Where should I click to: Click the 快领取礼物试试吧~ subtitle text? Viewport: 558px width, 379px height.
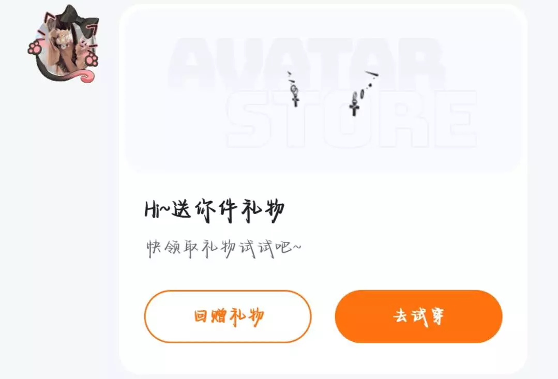coord(223,248)
